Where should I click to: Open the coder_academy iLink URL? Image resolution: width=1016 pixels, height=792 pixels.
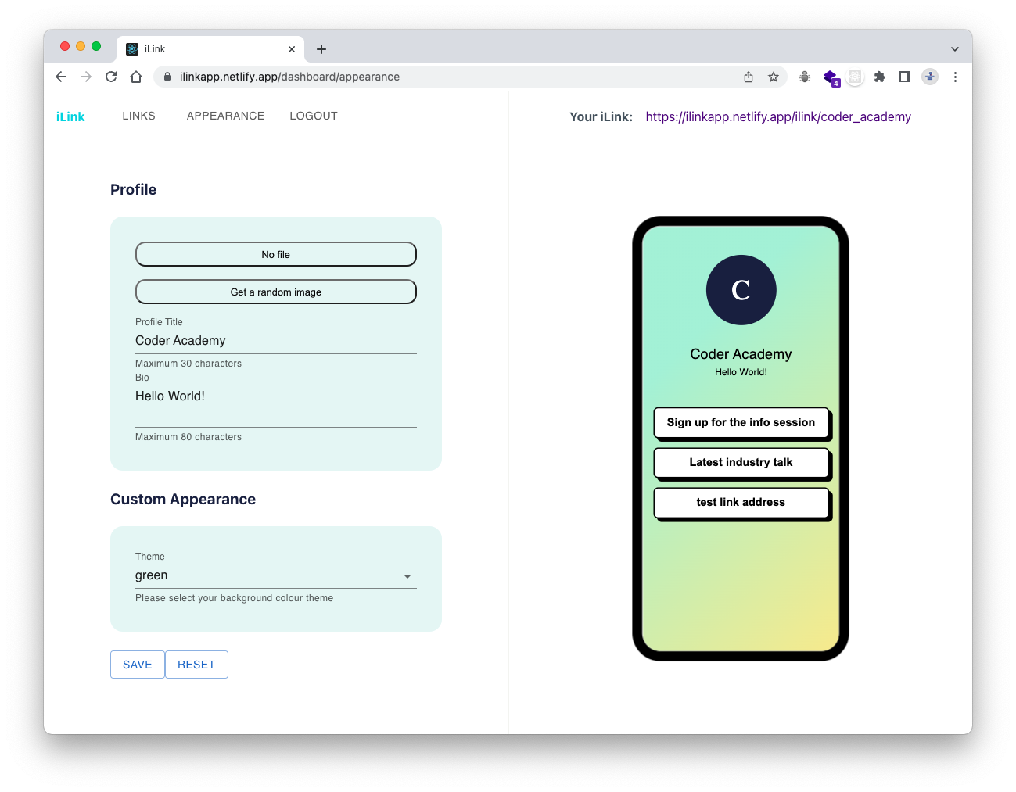tap(778, 116)
